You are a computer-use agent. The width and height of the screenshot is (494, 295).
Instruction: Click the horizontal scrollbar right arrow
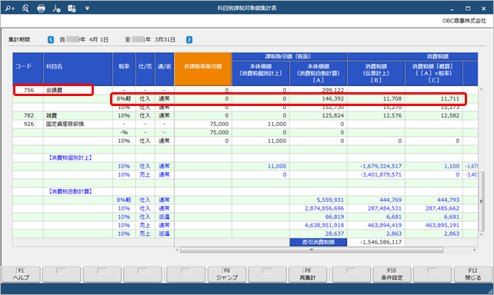(x=475, y=250)
